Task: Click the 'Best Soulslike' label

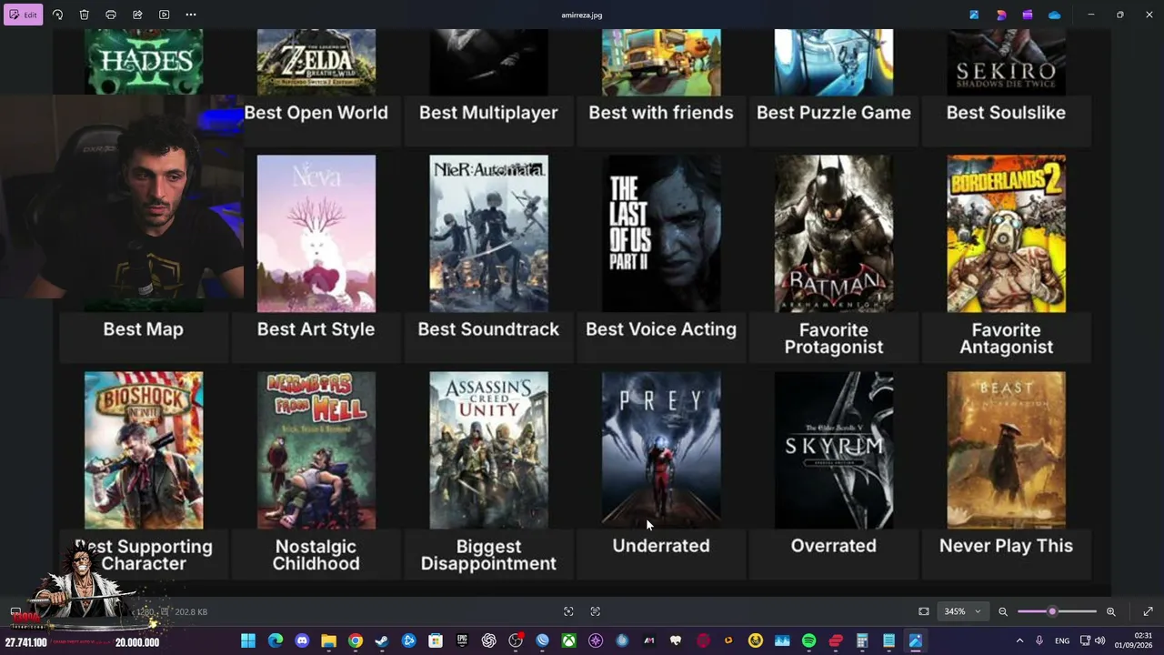Action: pyautogui.click(x=1006, y=113)
